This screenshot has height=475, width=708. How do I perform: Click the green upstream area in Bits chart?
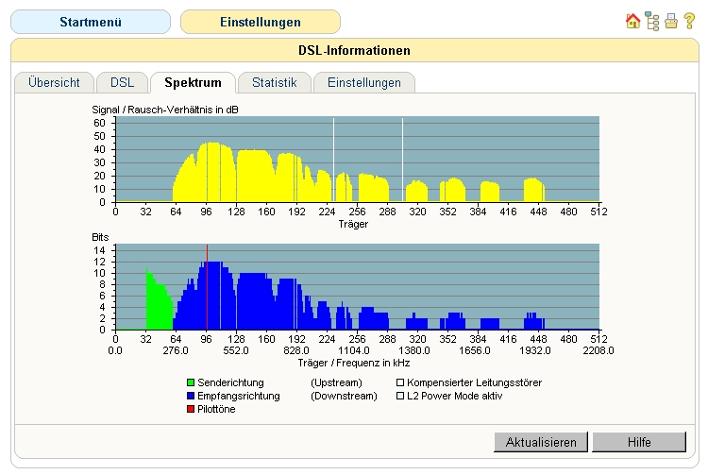(x=158, y=307)
